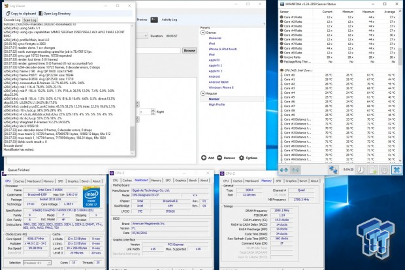
Task: Click the 'Queue Finished' status text
Action: coord(18,170)
